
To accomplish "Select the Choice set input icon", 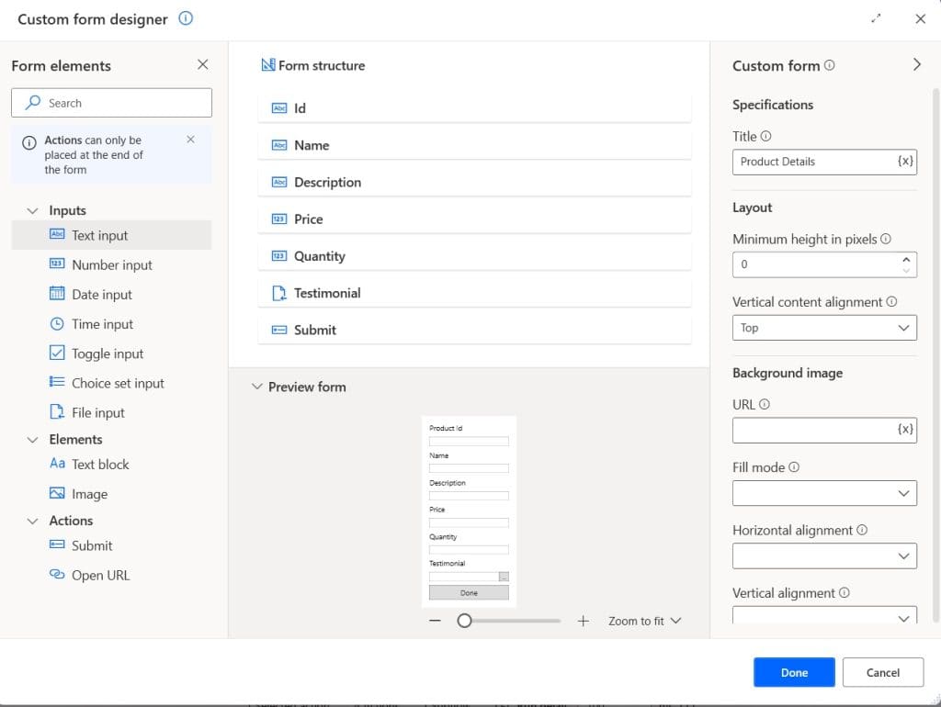I will (x=57, y=382).
